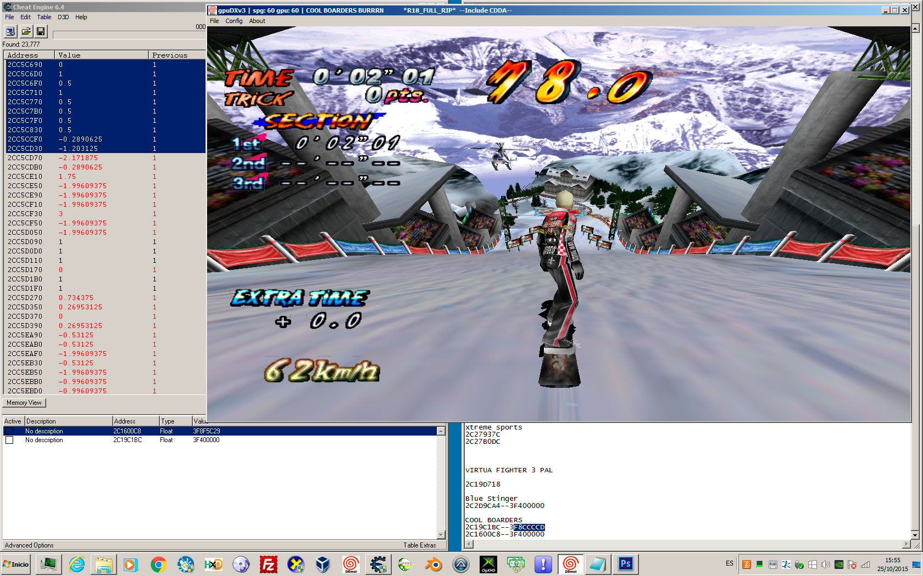This screenshot has height=576, width=923.
Task: Open FileZilla from taskbar
Action: [x=268, y=564]
